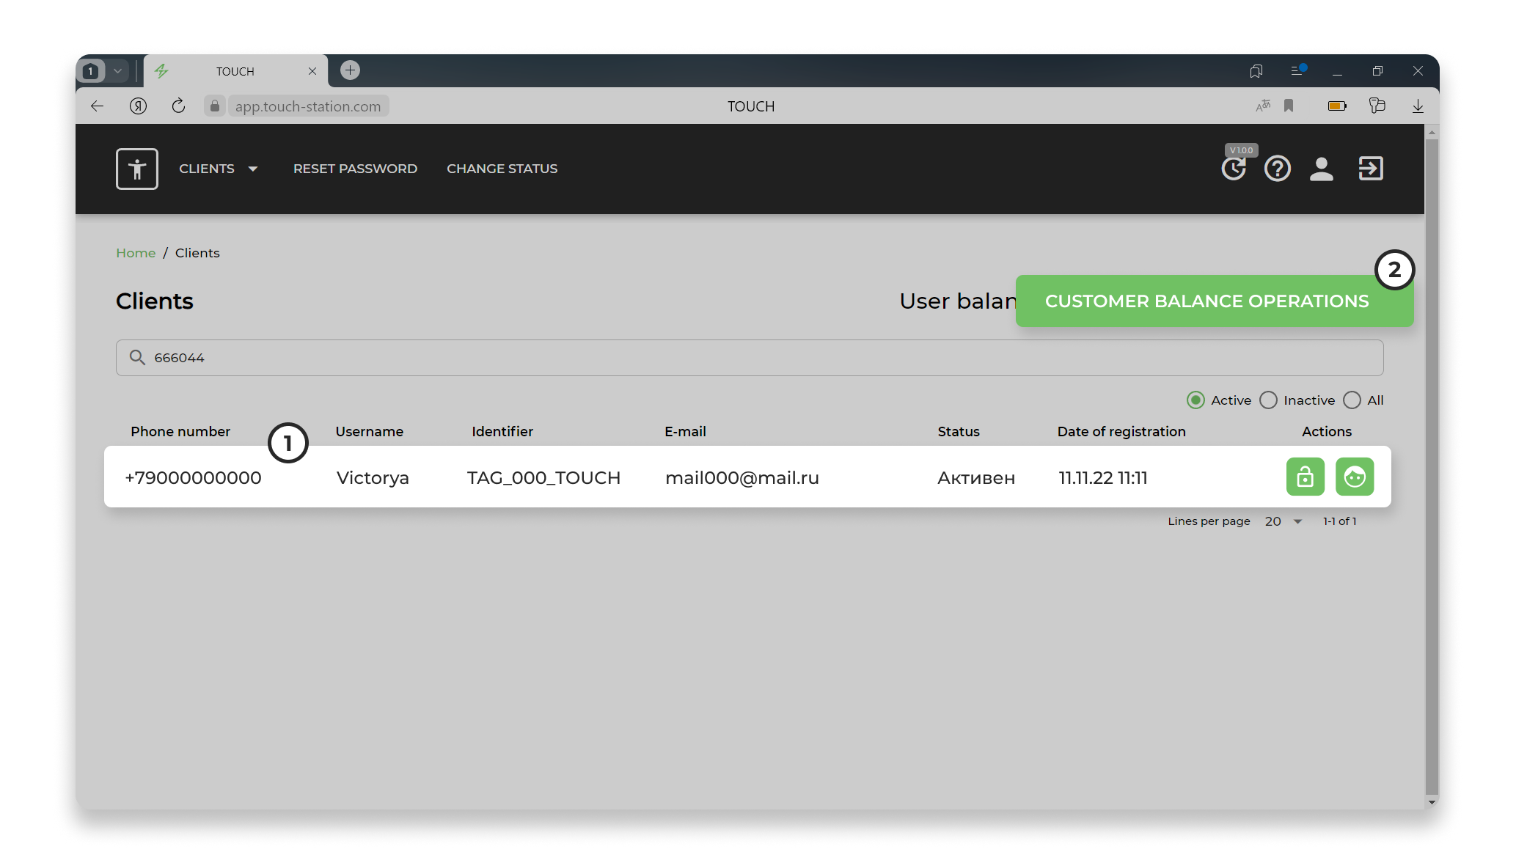Click the green face icon for Victorya

[x=1354, y=477]
